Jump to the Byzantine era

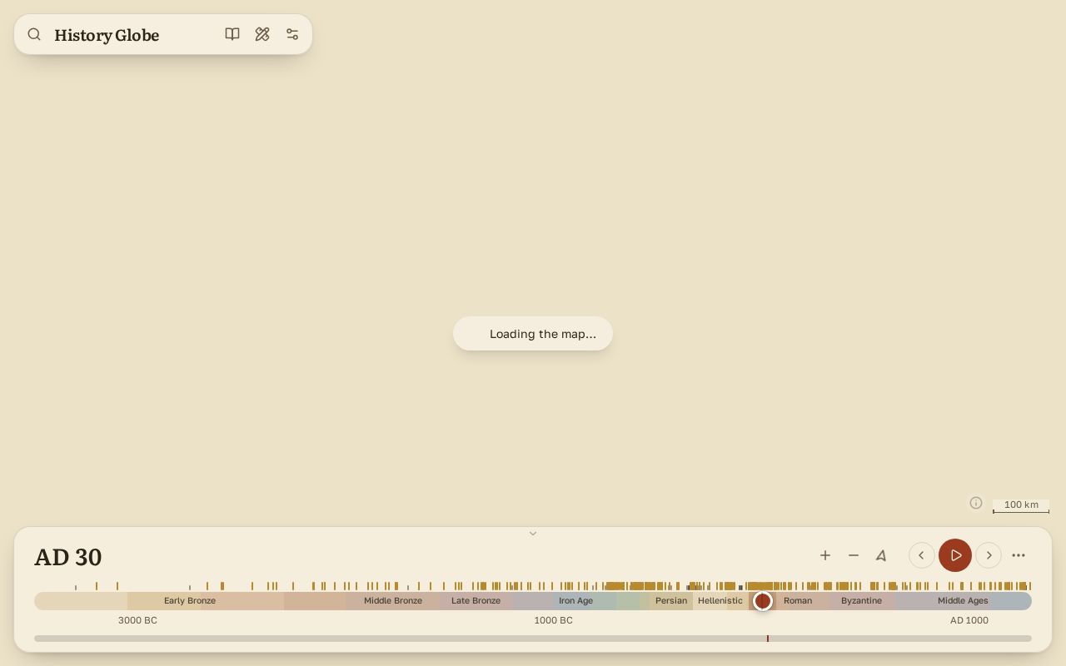coord(861,601)
